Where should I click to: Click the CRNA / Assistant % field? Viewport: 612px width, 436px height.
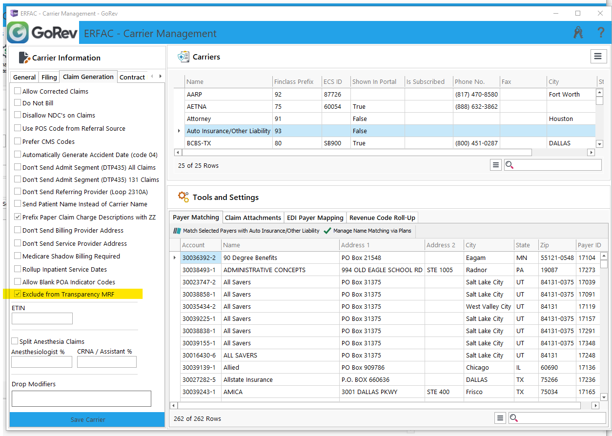(x=107, y=362)
